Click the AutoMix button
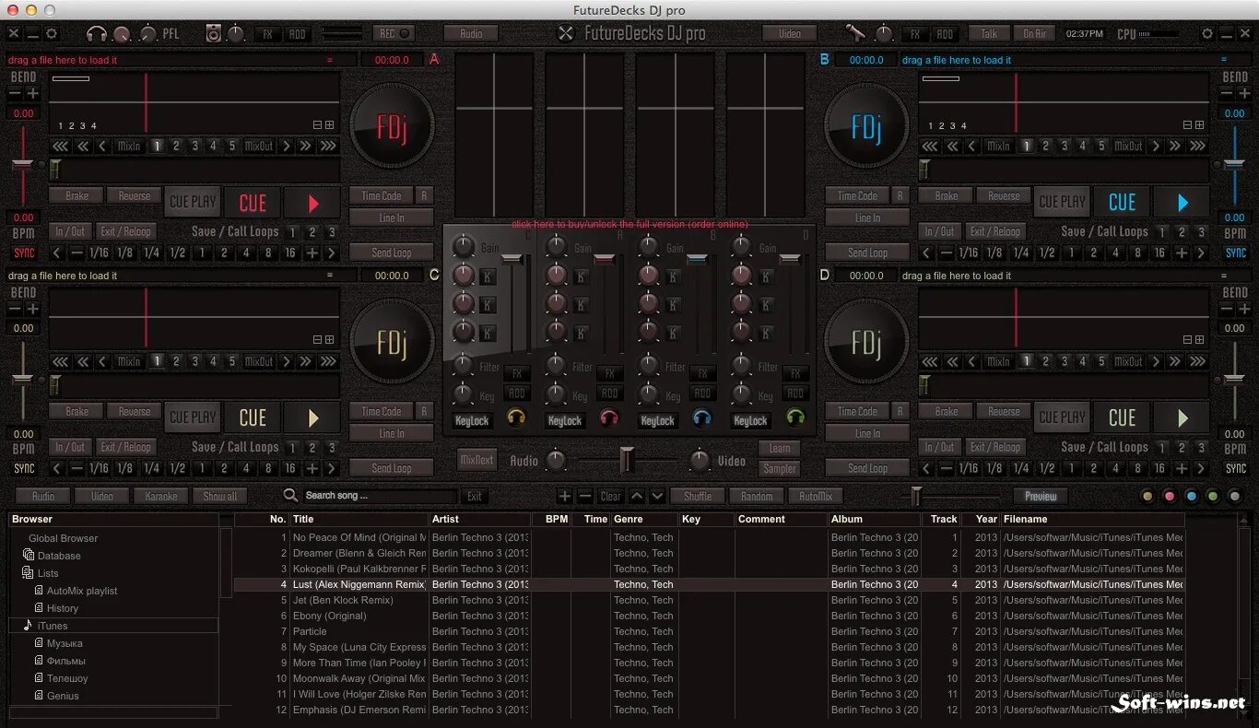 [x=816, y=496]
